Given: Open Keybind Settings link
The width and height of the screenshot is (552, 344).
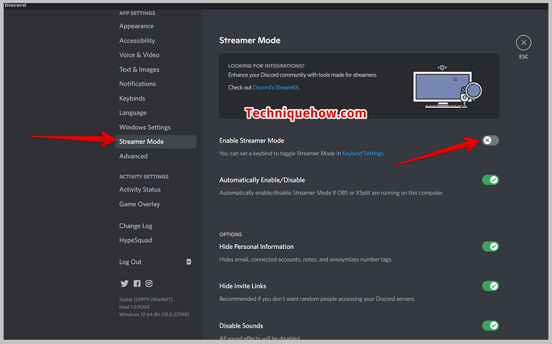Looking at the screenshot, I should tap(363, 153).
